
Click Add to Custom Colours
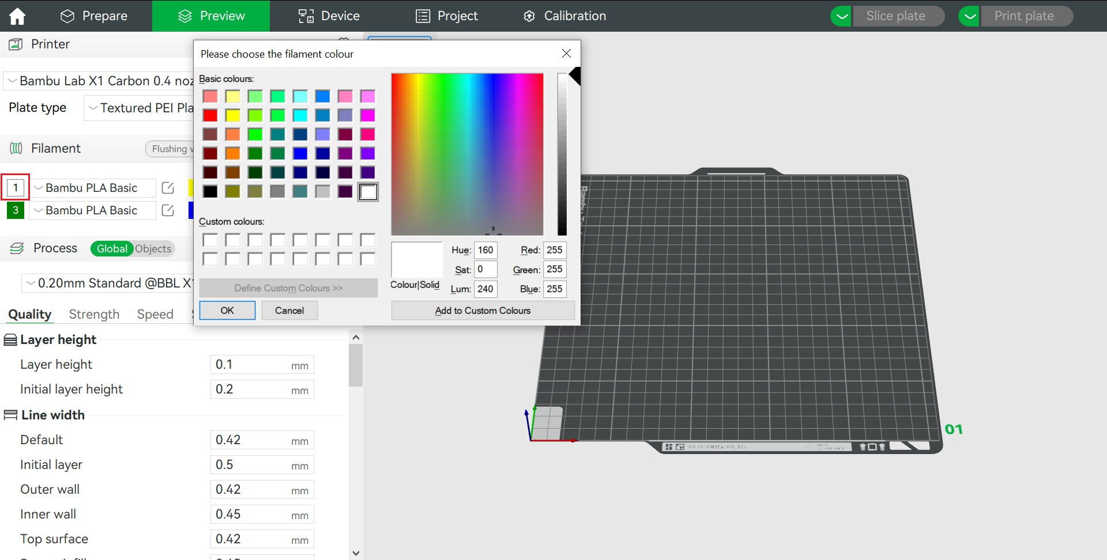point(483,311)
